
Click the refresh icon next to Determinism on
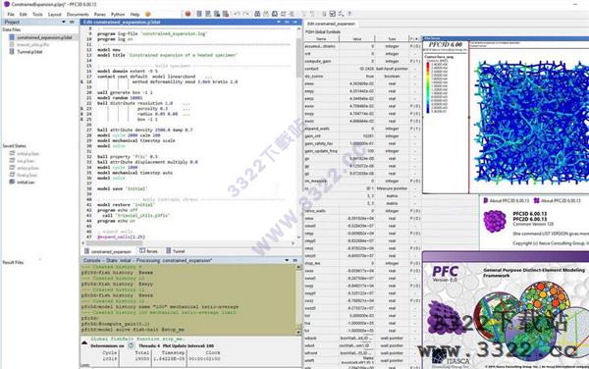131,345
